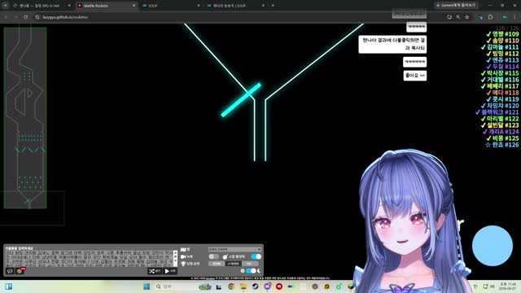Open the map selection dropdown
The height and width of the screenshot is (293, 521).
(x=234, y=249)
